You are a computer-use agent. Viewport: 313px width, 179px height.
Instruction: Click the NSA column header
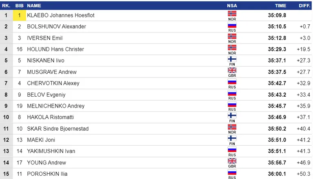click(232, 6)
